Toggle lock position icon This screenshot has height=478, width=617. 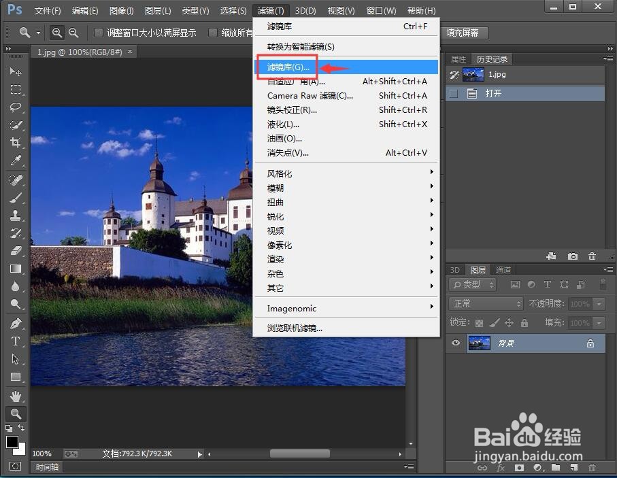[509, 323]
